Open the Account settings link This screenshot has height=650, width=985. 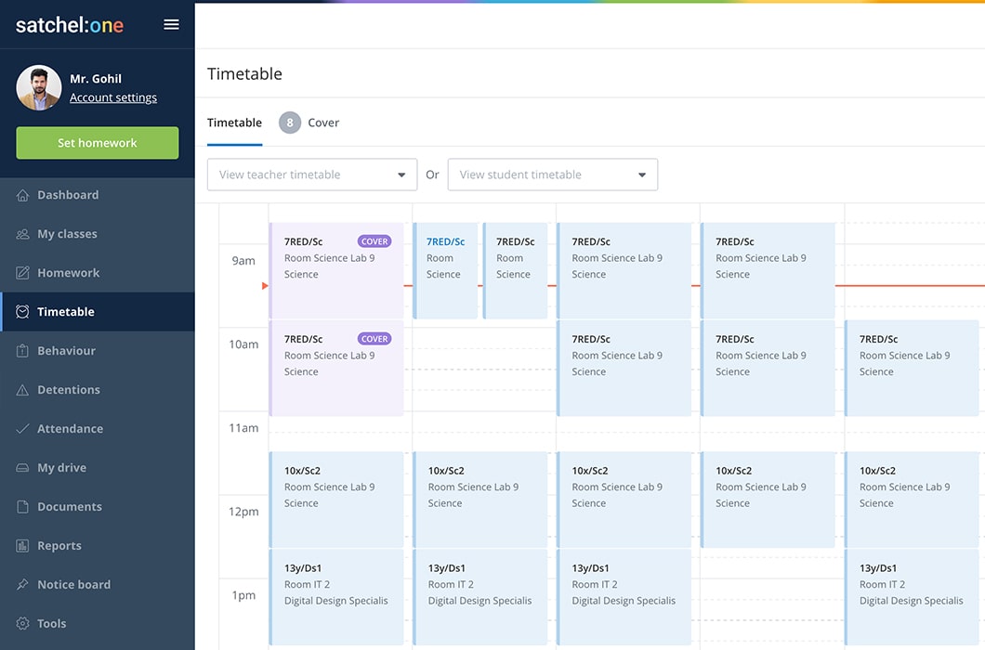point(113,97)
